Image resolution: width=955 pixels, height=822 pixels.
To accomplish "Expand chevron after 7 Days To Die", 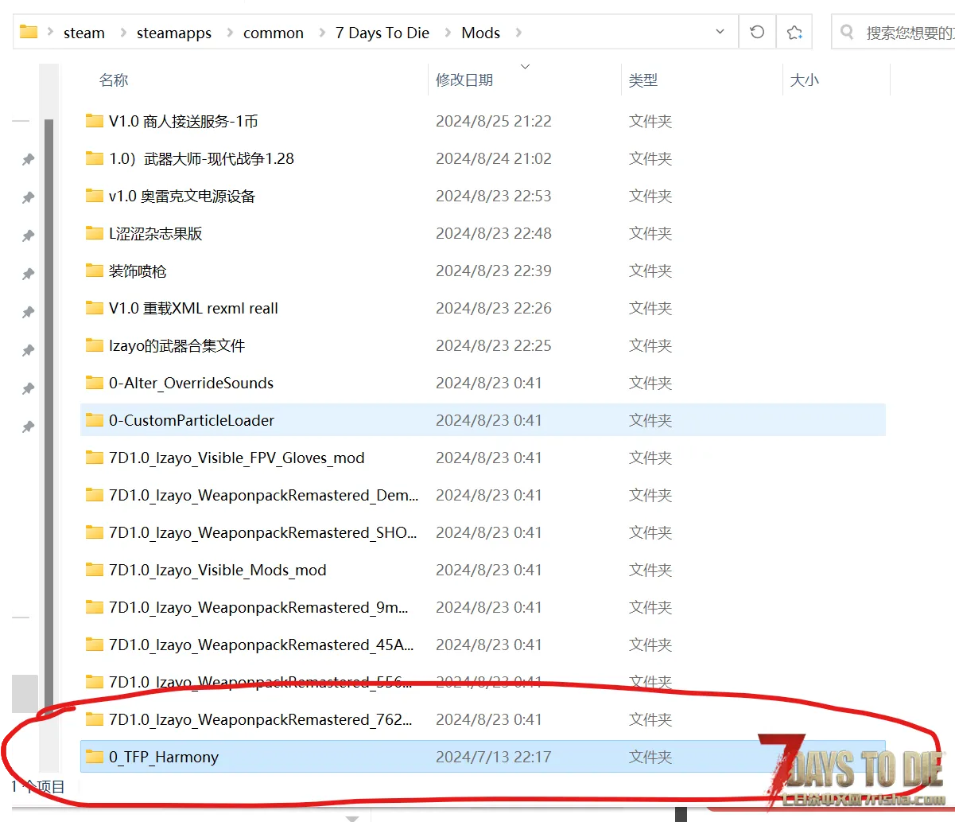I will pos(448,33).
